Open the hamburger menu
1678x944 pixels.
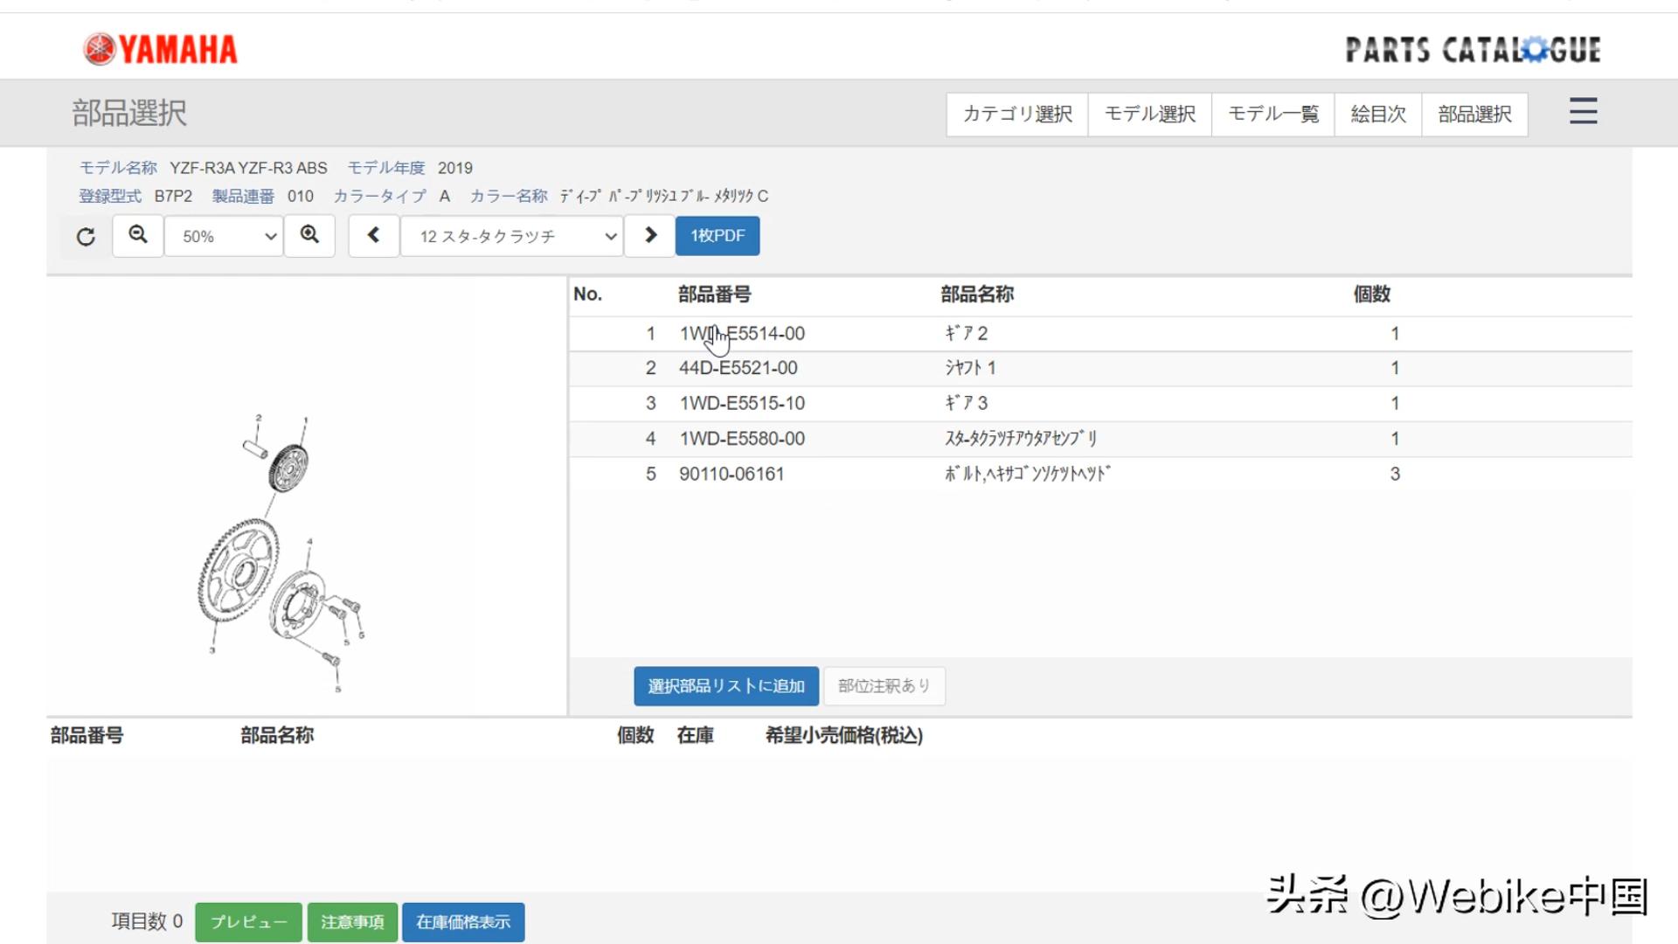(x=1582, y=112)
